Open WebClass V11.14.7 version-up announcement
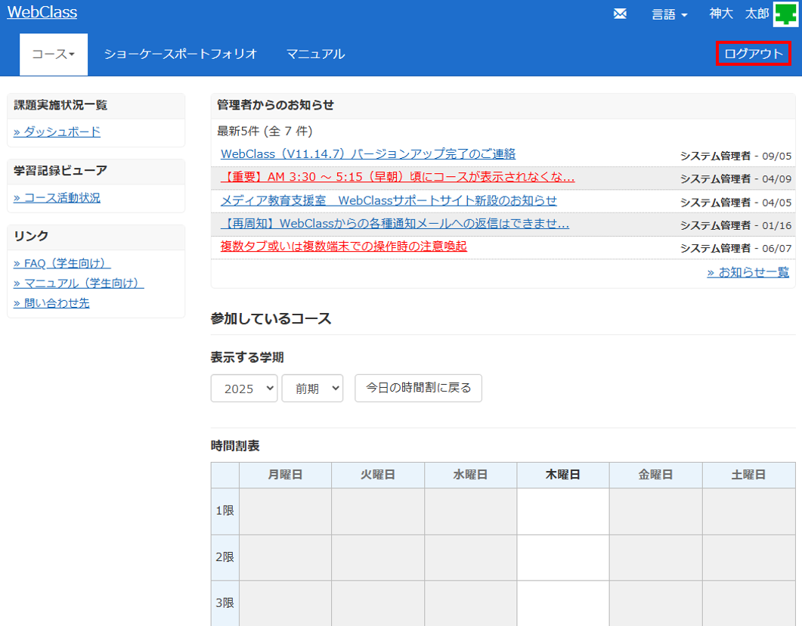Image resolution: width=802 pixels, height=626 pixels. pos(368,153)
